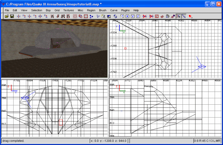The image size is (223, 145).
Task: Open the Edit menu
Action: point(15,10)
